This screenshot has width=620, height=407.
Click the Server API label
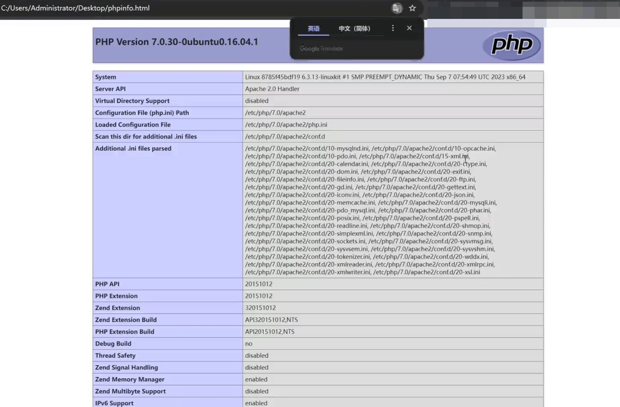pyautogui.click(x=110, y=89)
